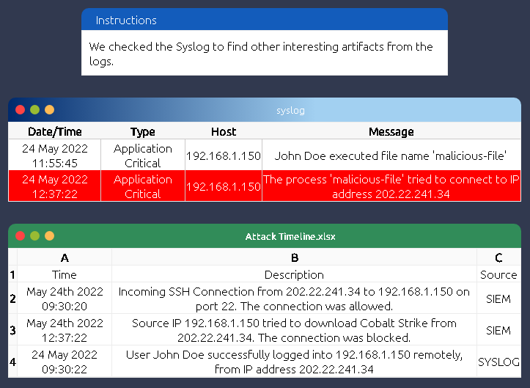Click the instructions text about the Syslog
This screenshot has height=388, width=530.
pyautogui.click(x=261, y=54)
